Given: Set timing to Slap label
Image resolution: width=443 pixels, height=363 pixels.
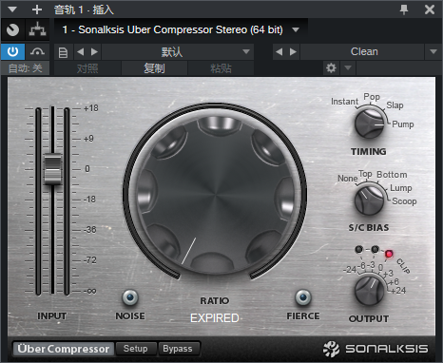Looking at the screenshot, I should (x=395, y=105).
